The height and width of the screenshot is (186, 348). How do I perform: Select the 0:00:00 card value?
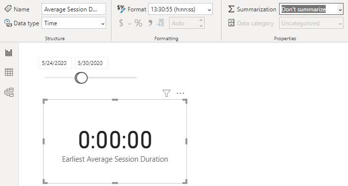(115, 140)
